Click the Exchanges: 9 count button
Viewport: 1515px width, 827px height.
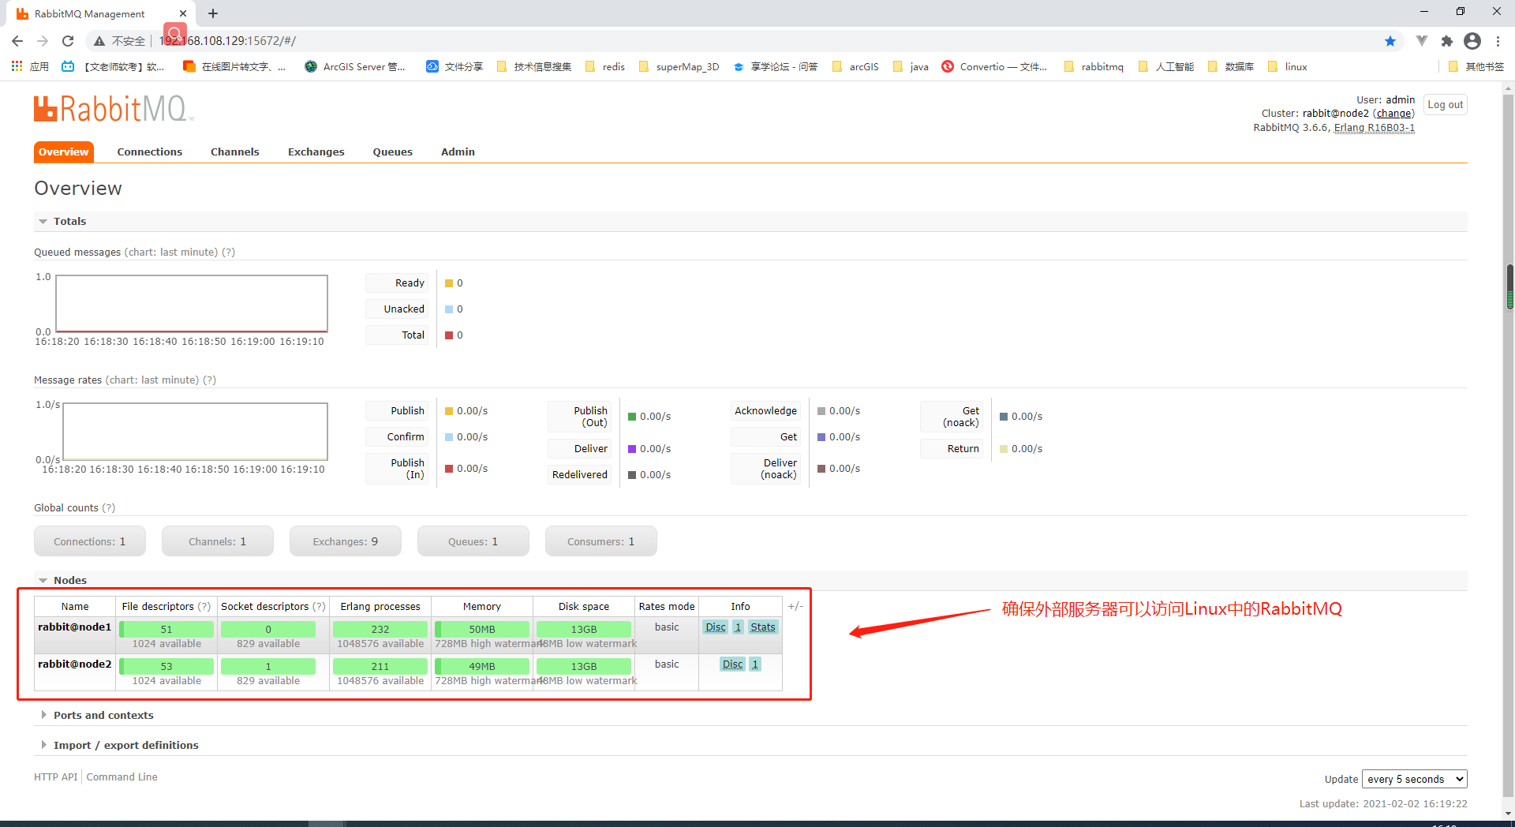346,541
